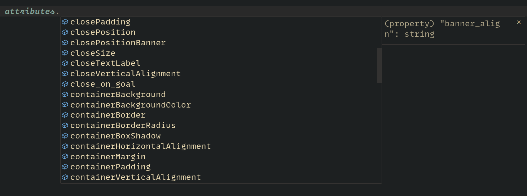This screenshot has width=527, height=196.
Task: Click the cube icon next to containerBorder
Action: click(65, 115)
